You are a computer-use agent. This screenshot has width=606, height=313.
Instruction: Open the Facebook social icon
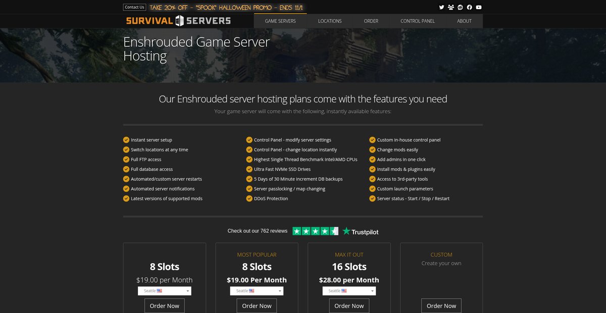(x=469, y=7)
